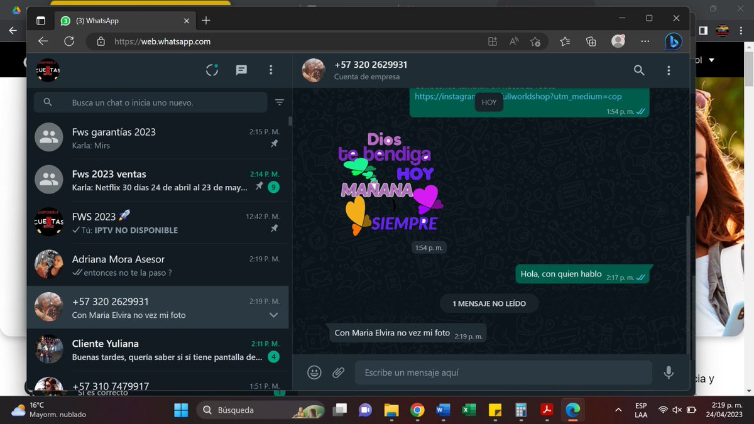This screenshot has width=754, height=424.
Task: Record a voice message with the microphone
Action: tap(669, 372)
